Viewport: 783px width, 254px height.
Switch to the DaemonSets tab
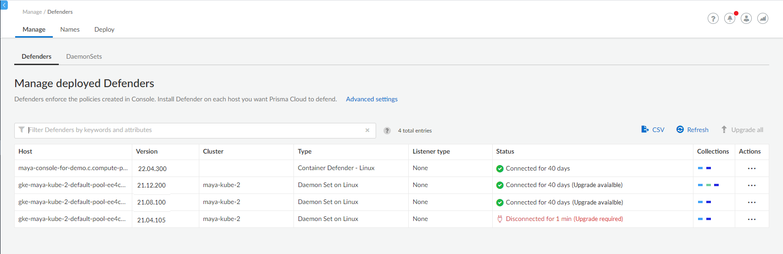click(x=84, y=56)
